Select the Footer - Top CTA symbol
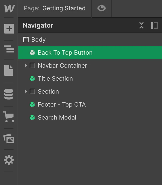This screenshot has width=162, height=185. point(62,104)
